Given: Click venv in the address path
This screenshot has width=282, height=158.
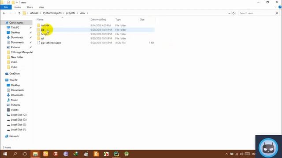Looking at the screenshot, I should click(x=82, y=13).
